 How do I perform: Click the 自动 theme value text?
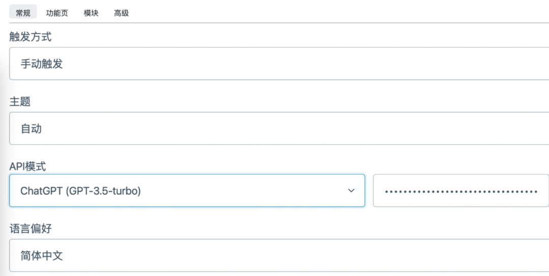coord(31,129)
